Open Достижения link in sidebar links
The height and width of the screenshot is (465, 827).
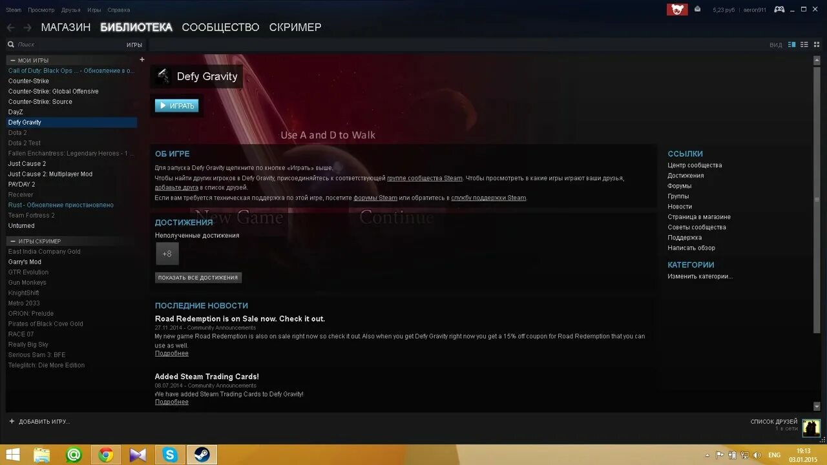(686, 176)
